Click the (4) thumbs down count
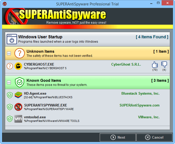The height and width of the screenshot is (144, 175). (x=164, y=70)
